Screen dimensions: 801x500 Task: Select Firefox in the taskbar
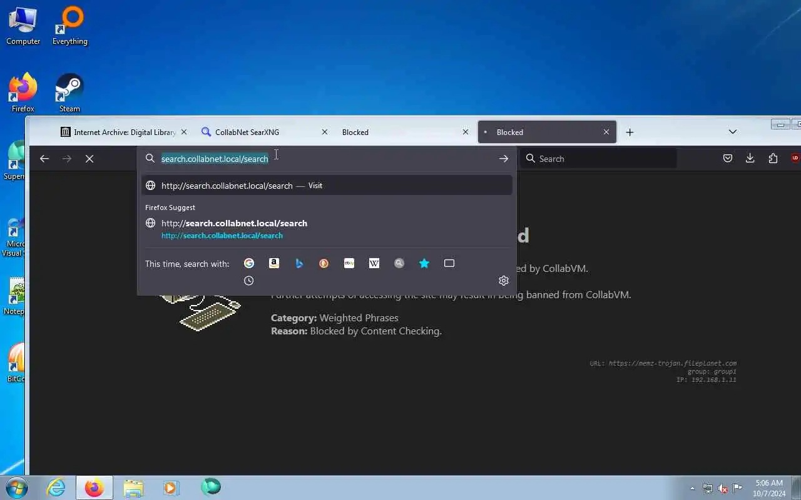94,487
